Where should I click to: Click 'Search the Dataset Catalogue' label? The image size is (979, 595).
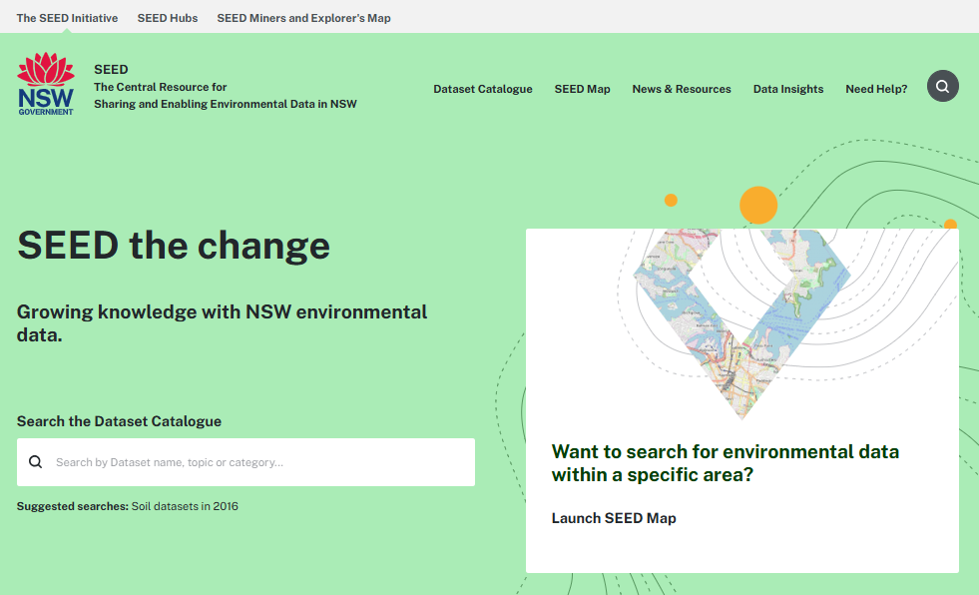tap(119, 421)
